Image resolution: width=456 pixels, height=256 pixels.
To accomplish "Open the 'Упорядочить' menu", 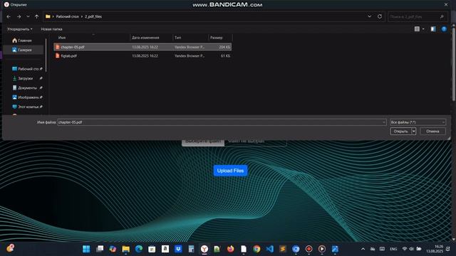I will pos(19,29).
